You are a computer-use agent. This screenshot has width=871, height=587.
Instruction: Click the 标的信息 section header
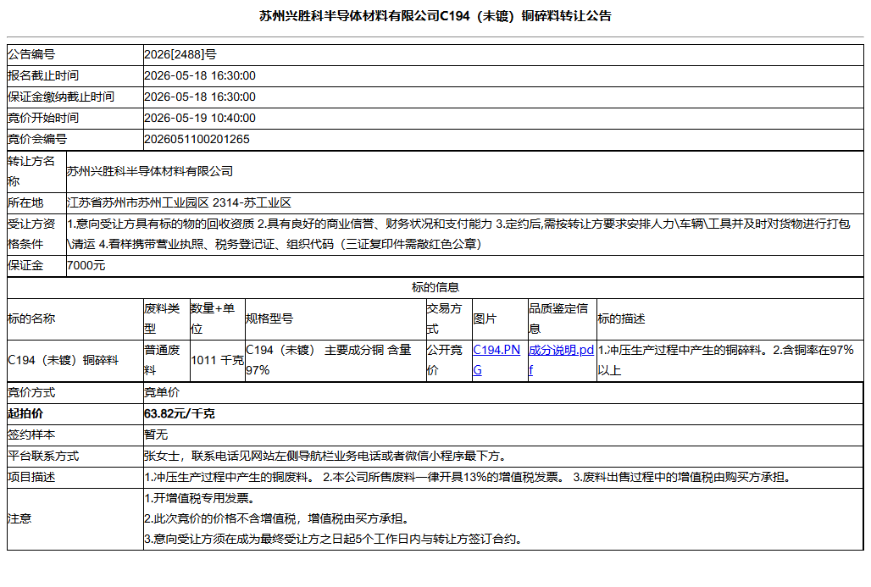435,288
